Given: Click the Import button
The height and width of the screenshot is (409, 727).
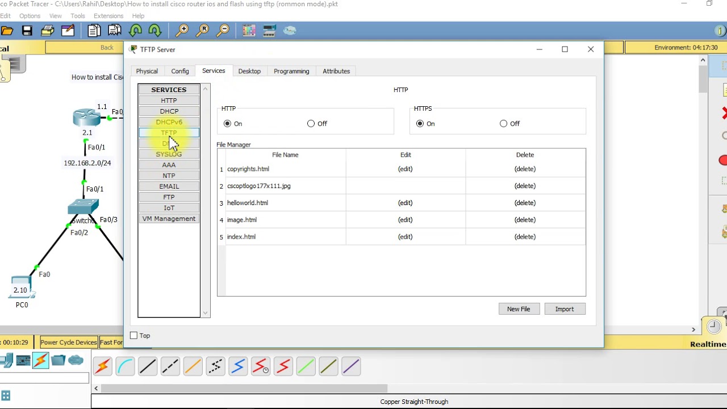Looking at the screenshot, I should click(x=565, y=309).
